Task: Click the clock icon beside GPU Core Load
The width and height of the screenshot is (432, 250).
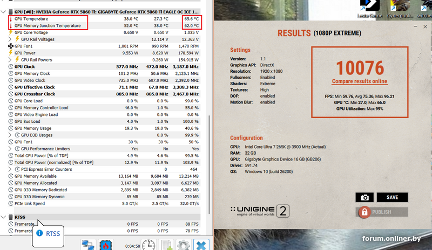Action: 11,101
